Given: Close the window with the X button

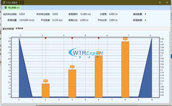Looking at the screenshot, I should (x=167, y=2).
